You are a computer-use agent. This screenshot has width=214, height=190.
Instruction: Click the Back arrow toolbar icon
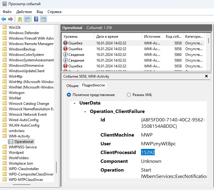(4, 19)
